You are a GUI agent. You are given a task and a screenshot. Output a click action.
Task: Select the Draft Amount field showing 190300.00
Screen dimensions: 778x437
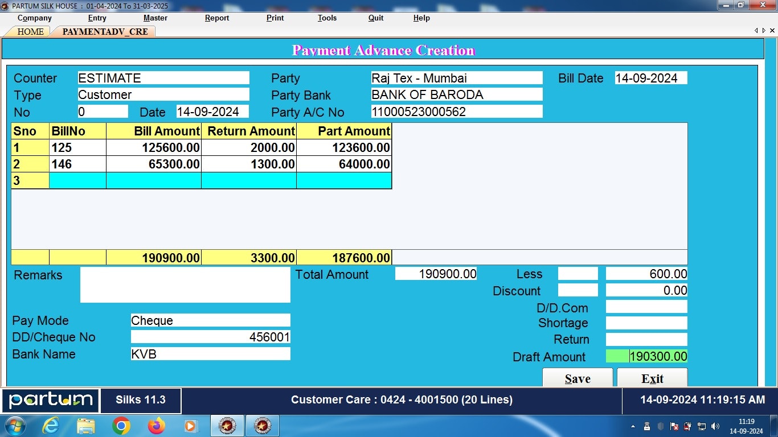[x=647, y=357]
